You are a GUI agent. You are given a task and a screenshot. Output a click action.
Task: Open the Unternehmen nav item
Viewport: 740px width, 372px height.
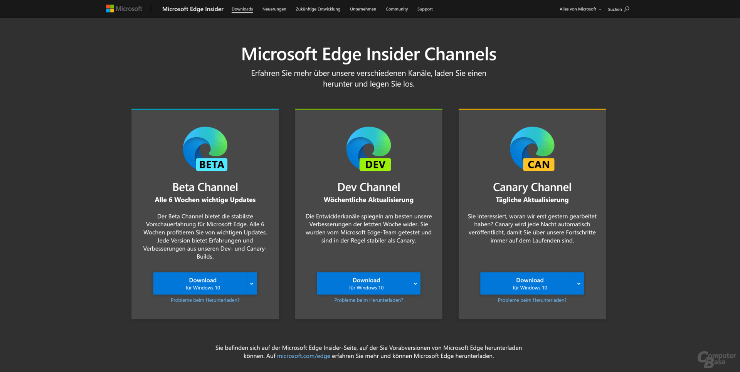[363, 9]
